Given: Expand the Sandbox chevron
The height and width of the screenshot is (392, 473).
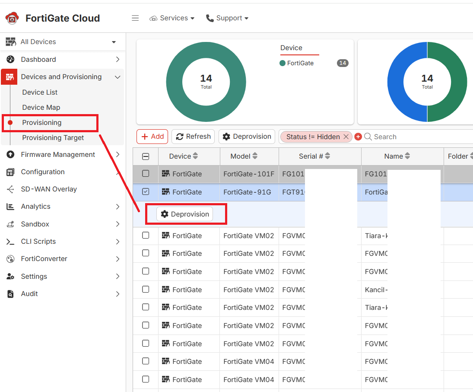Looking at the screenshot, I should [117, 224].
